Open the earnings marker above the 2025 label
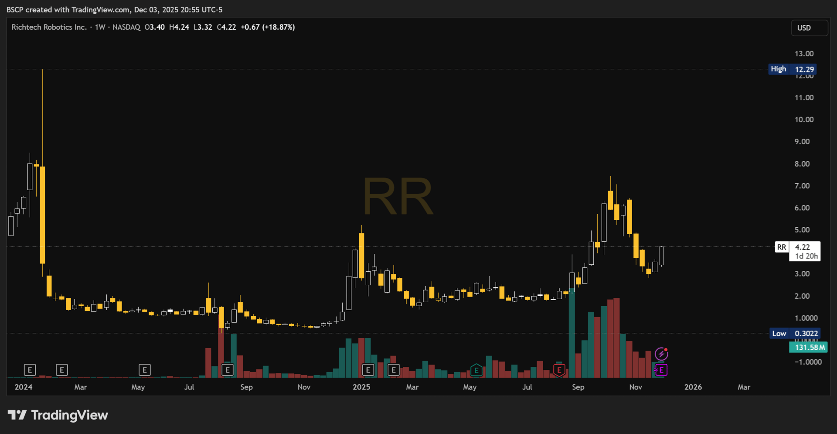837x434 pixels. [368, 370]
